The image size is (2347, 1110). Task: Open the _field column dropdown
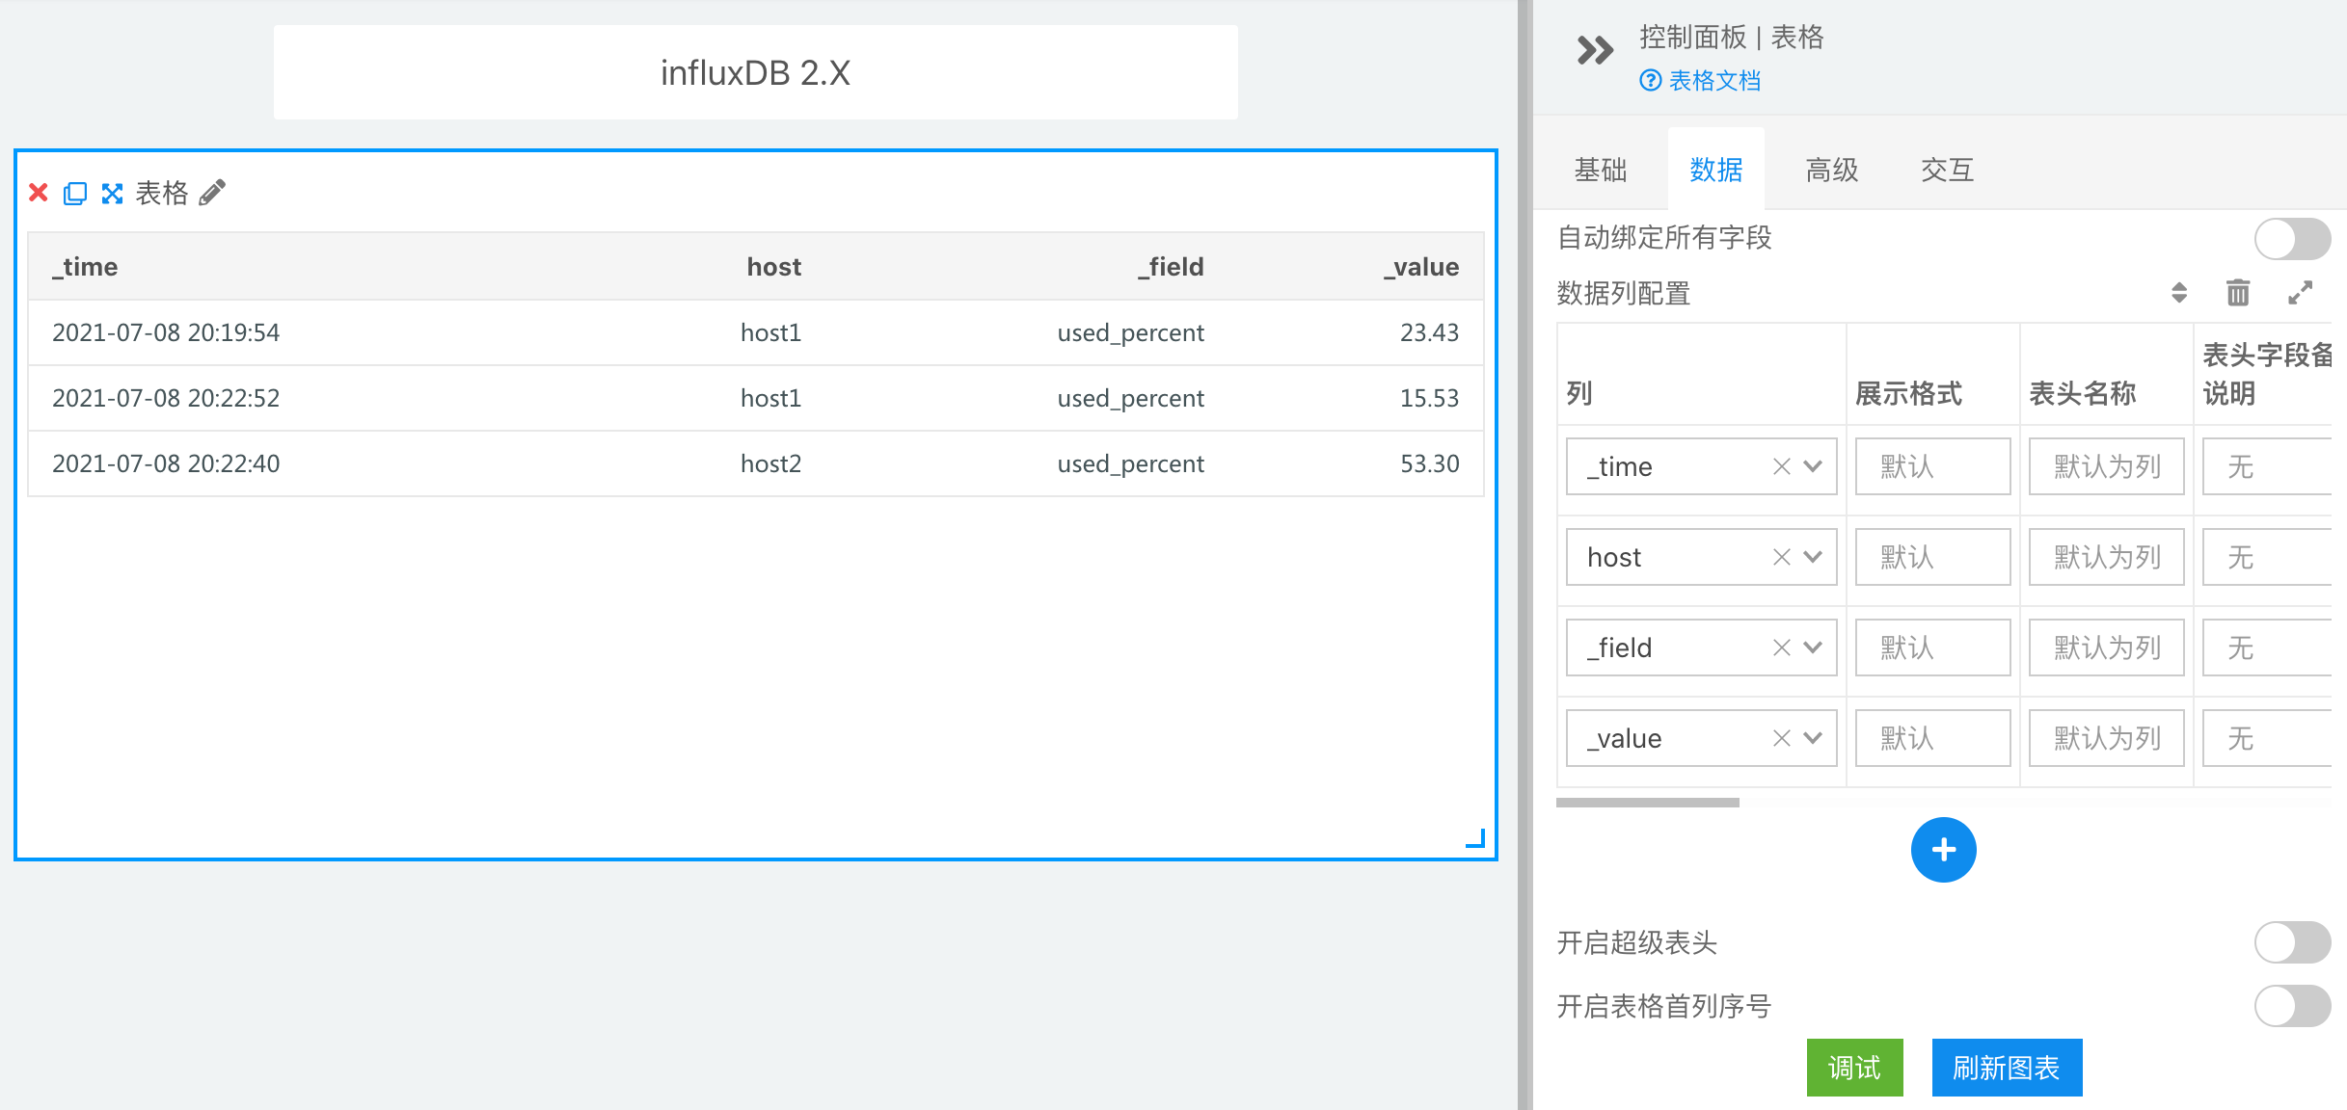coord(1813,647)
